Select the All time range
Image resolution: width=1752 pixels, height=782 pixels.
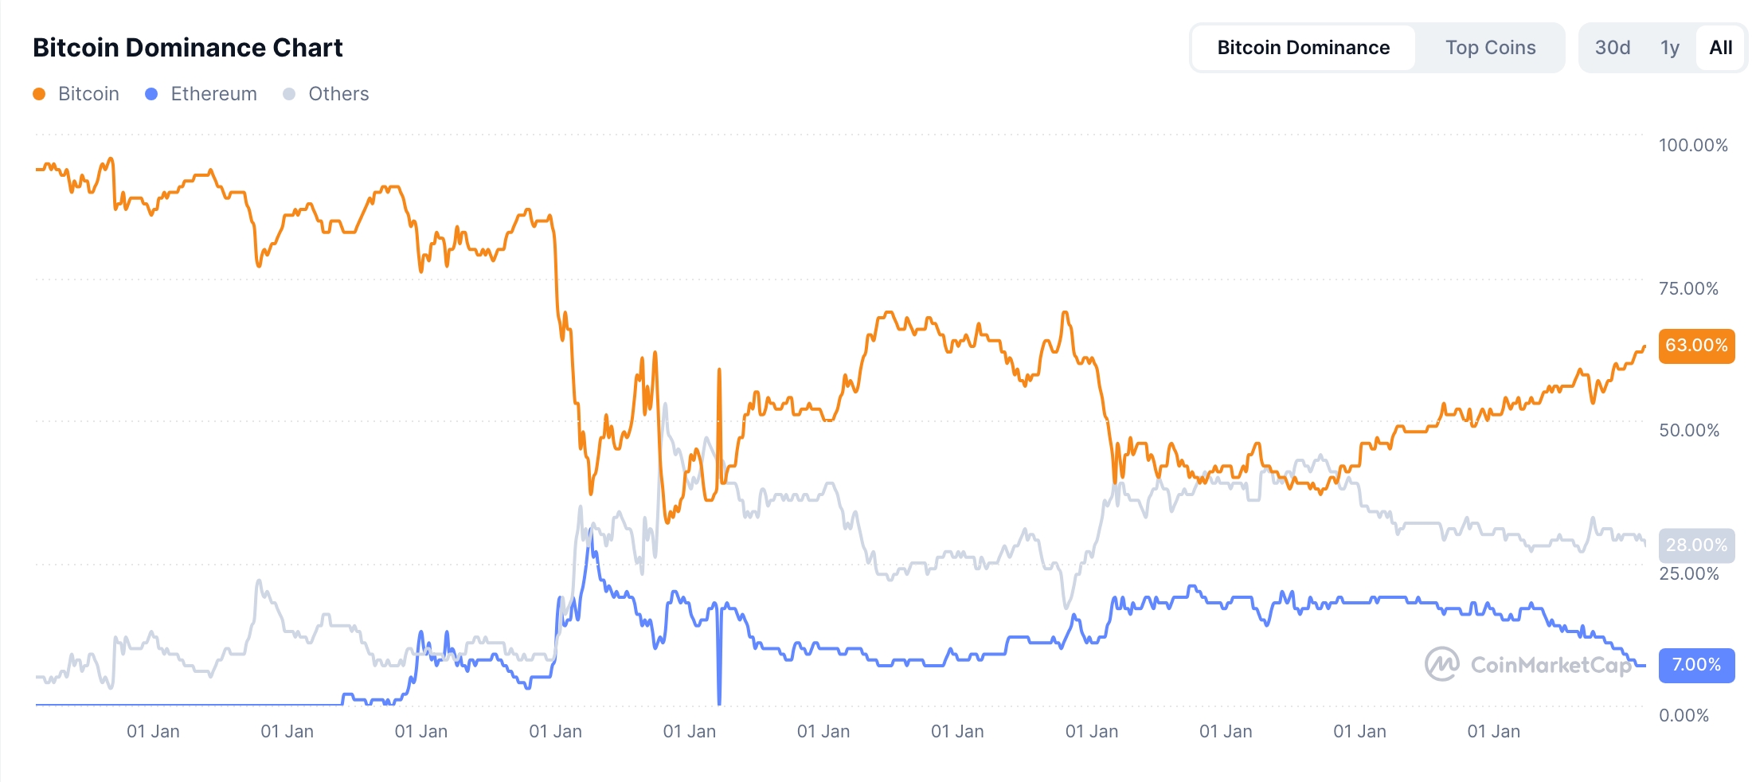(1720, 48)
